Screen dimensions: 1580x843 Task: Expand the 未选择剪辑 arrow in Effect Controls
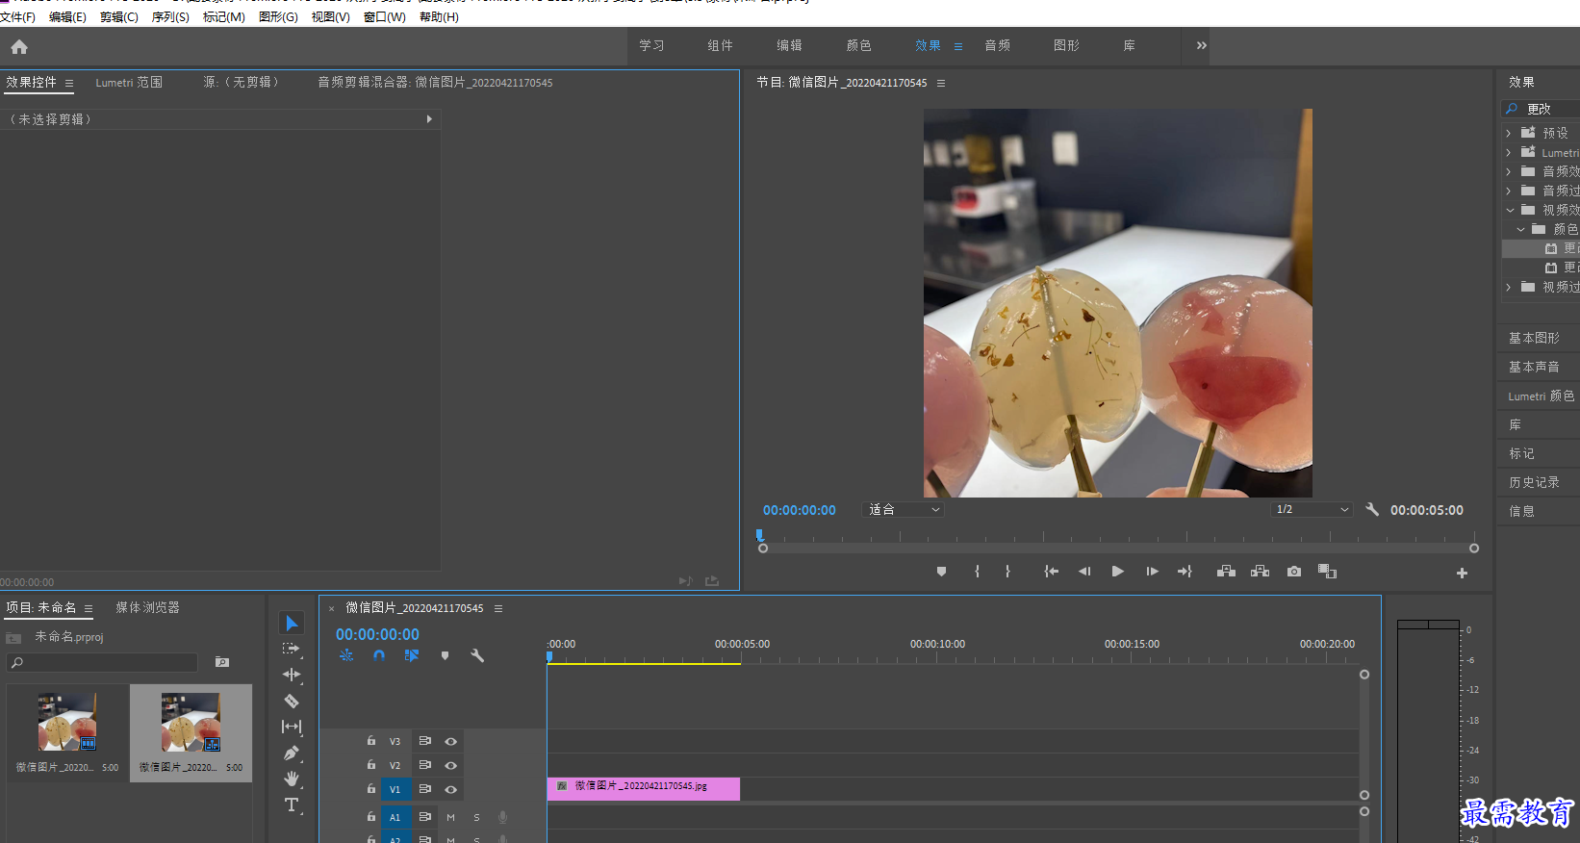point(429,119)
